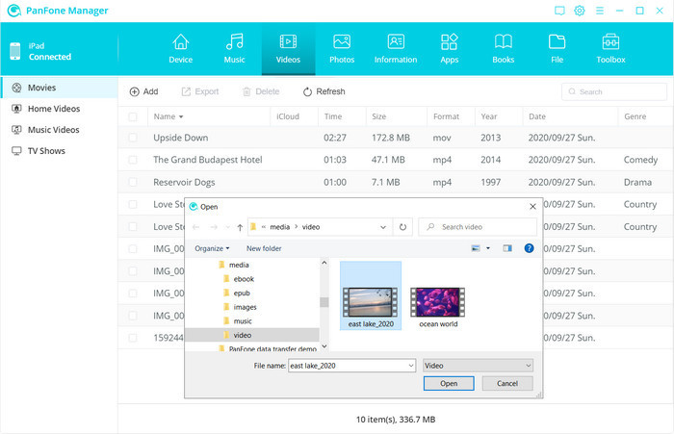The height and width of the screenshot is (434, 674).
Task: Click the Forward arrow in Open dialog
Action: [213, 227]
